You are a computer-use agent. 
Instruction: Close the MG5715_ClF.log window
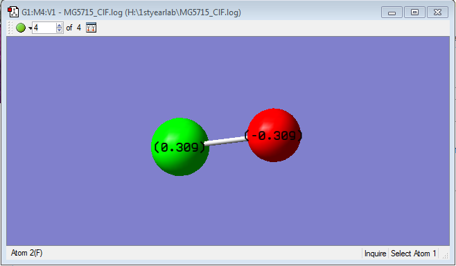437,12
